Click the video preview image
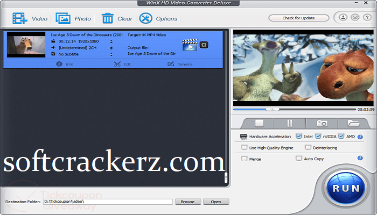Viewport: 377px width, 215px height. [x=303, y=68]
